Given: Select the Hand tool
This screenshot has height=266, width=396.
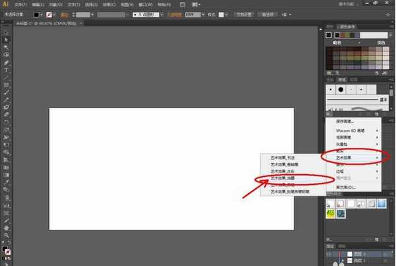Looking at the screenshot, I should click(7, 228).
